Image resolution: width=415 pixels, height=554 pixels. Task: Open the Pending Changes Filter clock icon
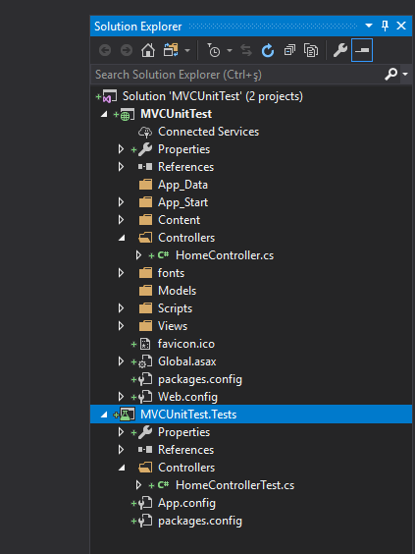[214, 50]
